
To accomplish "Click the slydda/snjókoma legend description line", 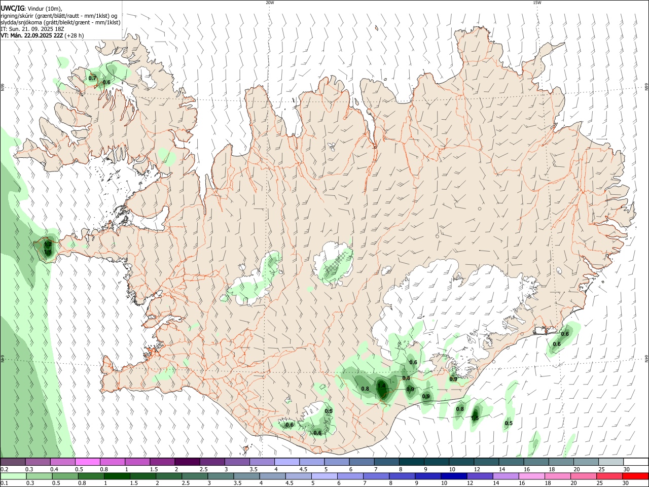I will coord(60,22).
